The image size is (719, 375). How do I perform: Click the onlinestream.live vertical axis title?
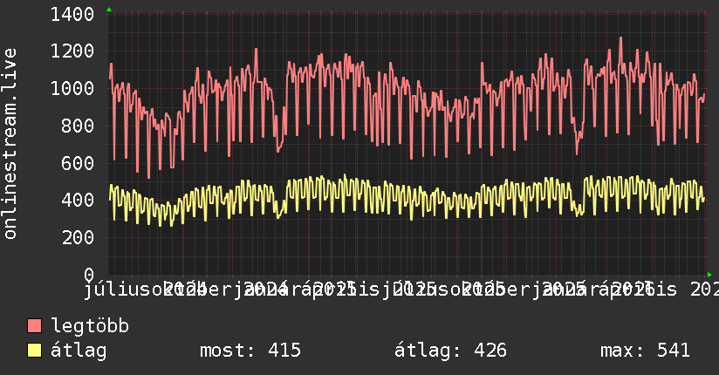(10, 144)
